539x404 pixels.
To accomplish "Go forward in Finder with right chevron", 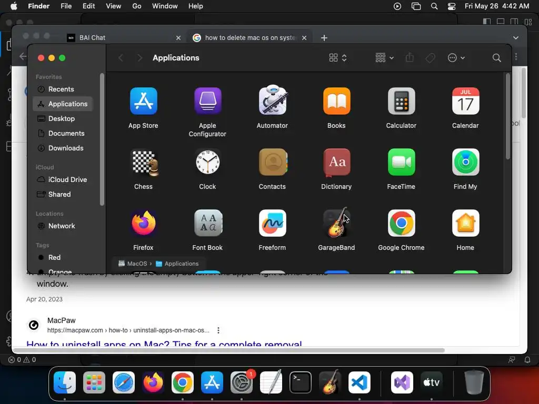I will click(139, 58).
